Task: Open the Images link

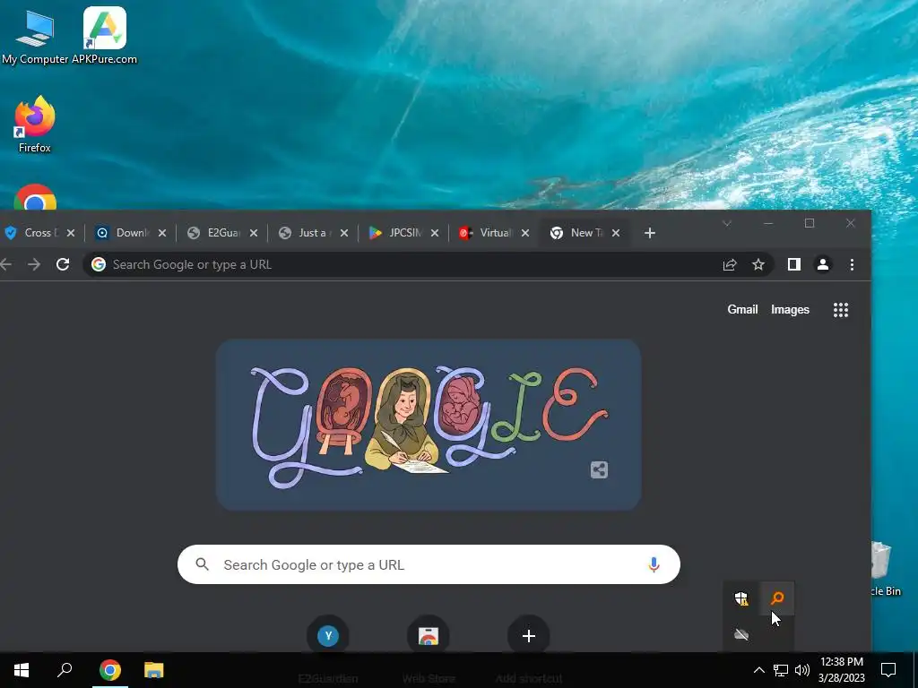Action: tap(790, 309)
